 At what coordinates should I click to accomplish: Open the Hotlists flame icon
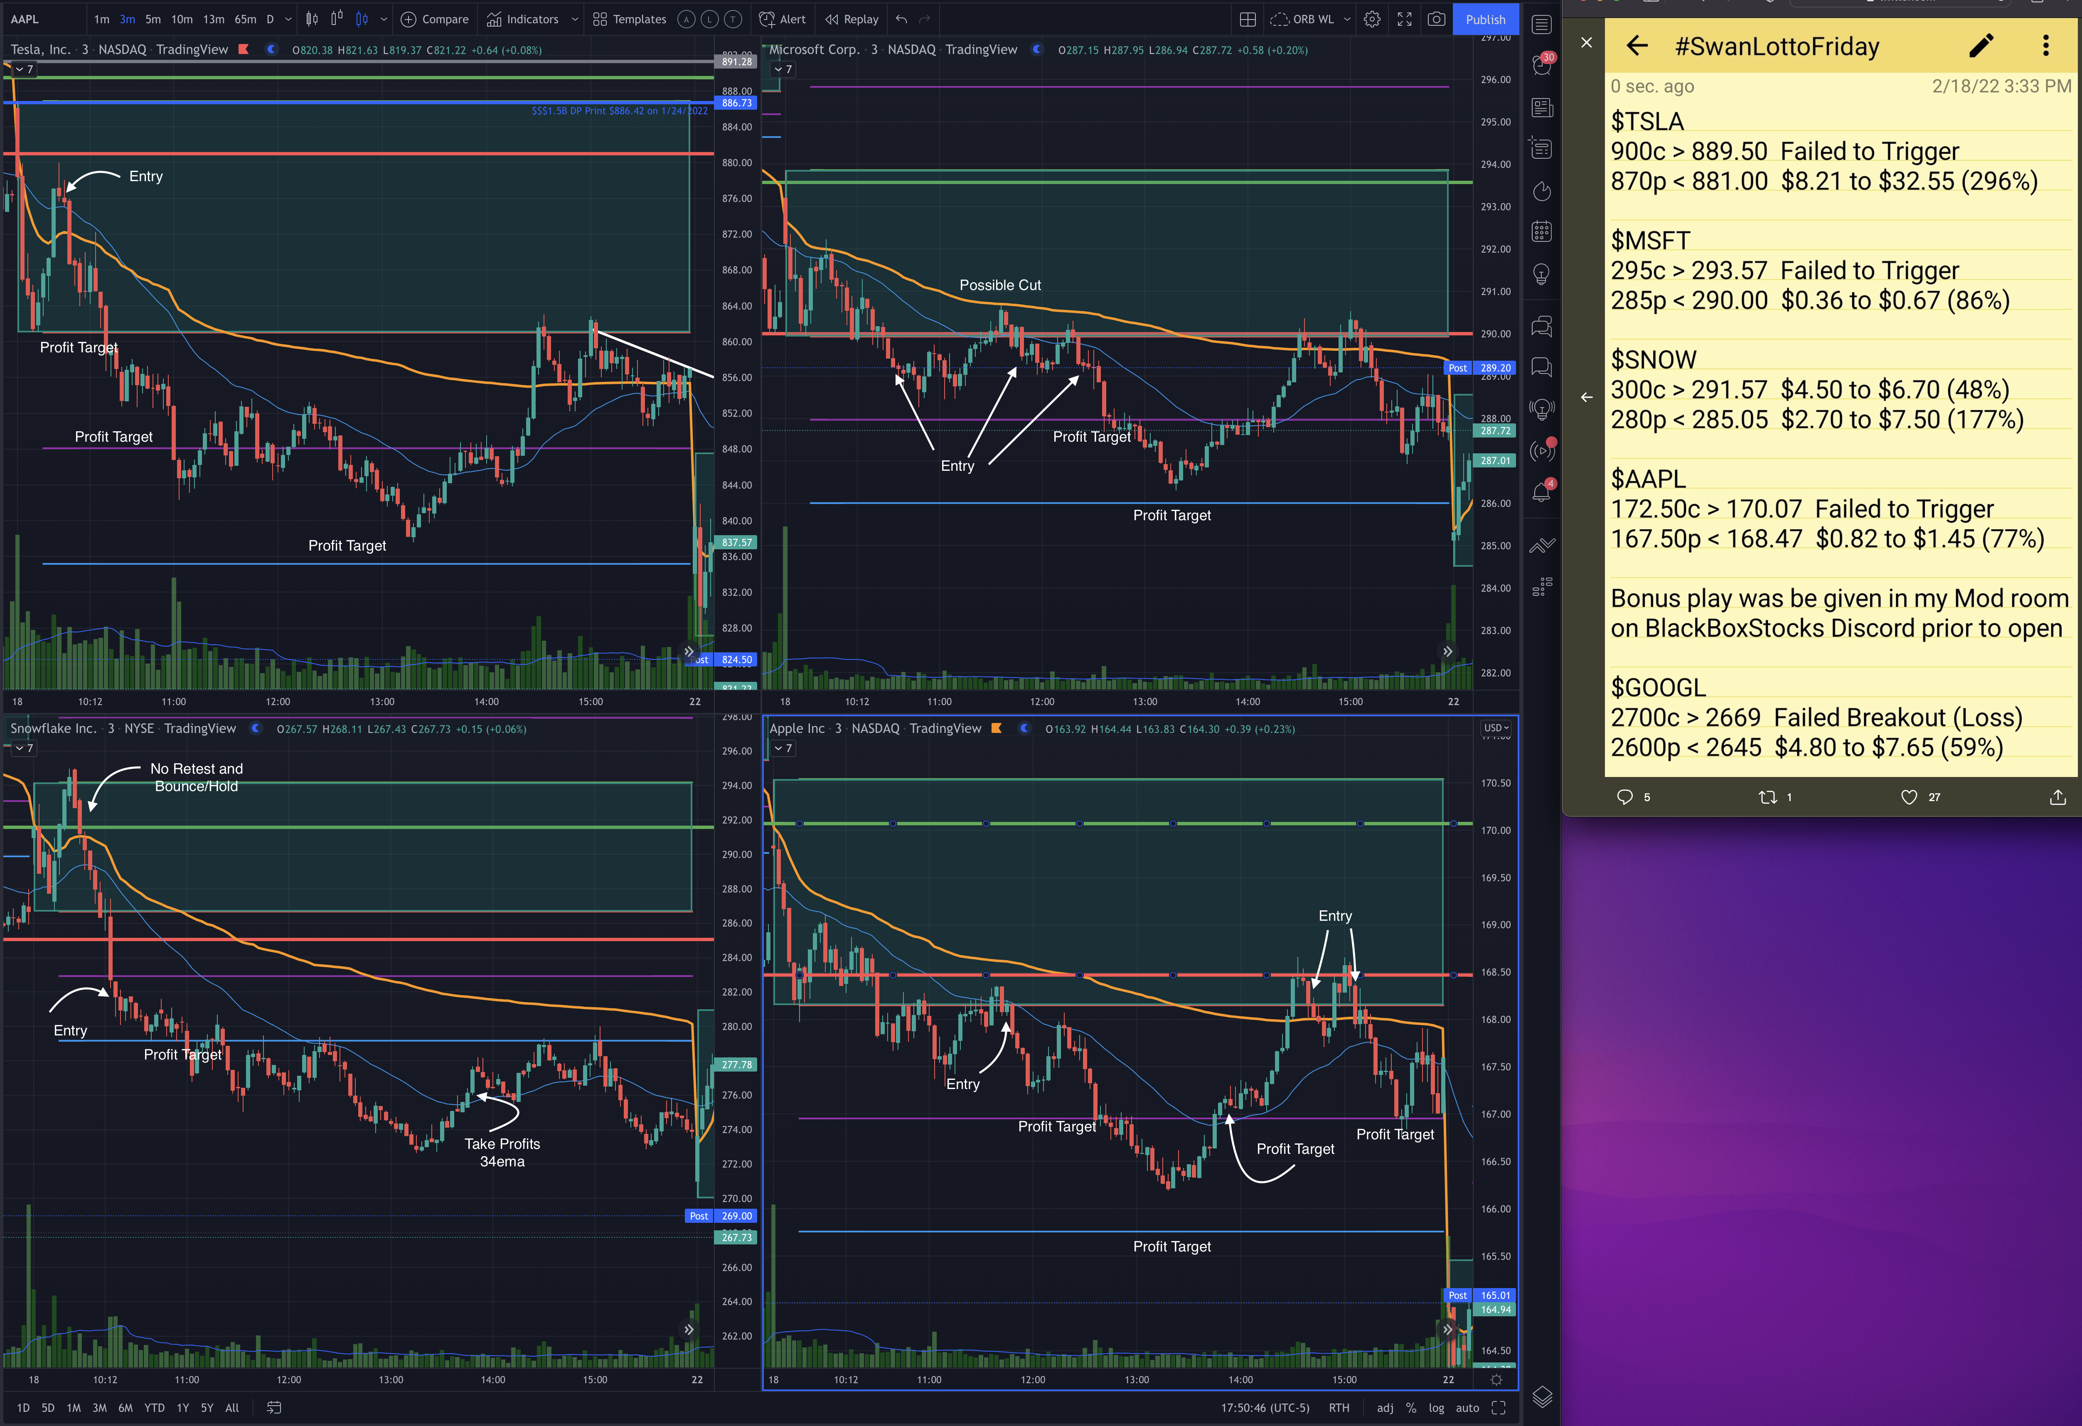[x=1541, y=191]
